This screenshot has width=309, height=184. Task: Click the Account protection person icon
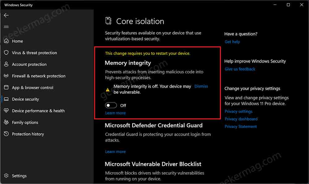pos(6,64)
